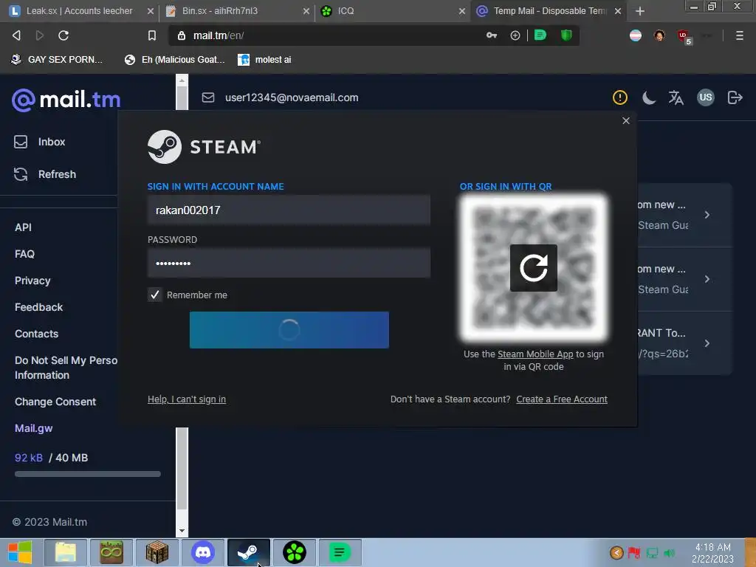Click the sidebar scrollbar down arrow

[182, 531]
